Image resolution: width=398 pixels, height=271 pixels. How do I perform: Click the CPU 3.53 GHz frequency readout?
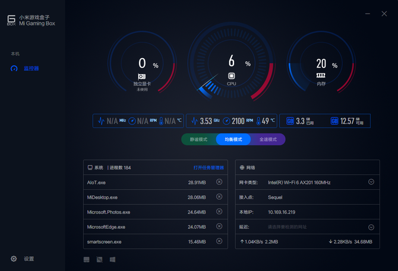pos(205,121)
